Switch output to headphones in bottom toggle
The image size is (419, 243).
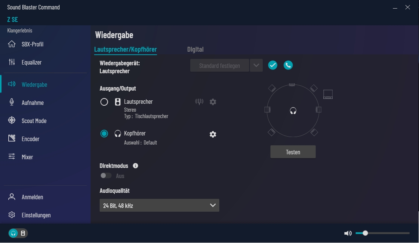click(13, 234)
